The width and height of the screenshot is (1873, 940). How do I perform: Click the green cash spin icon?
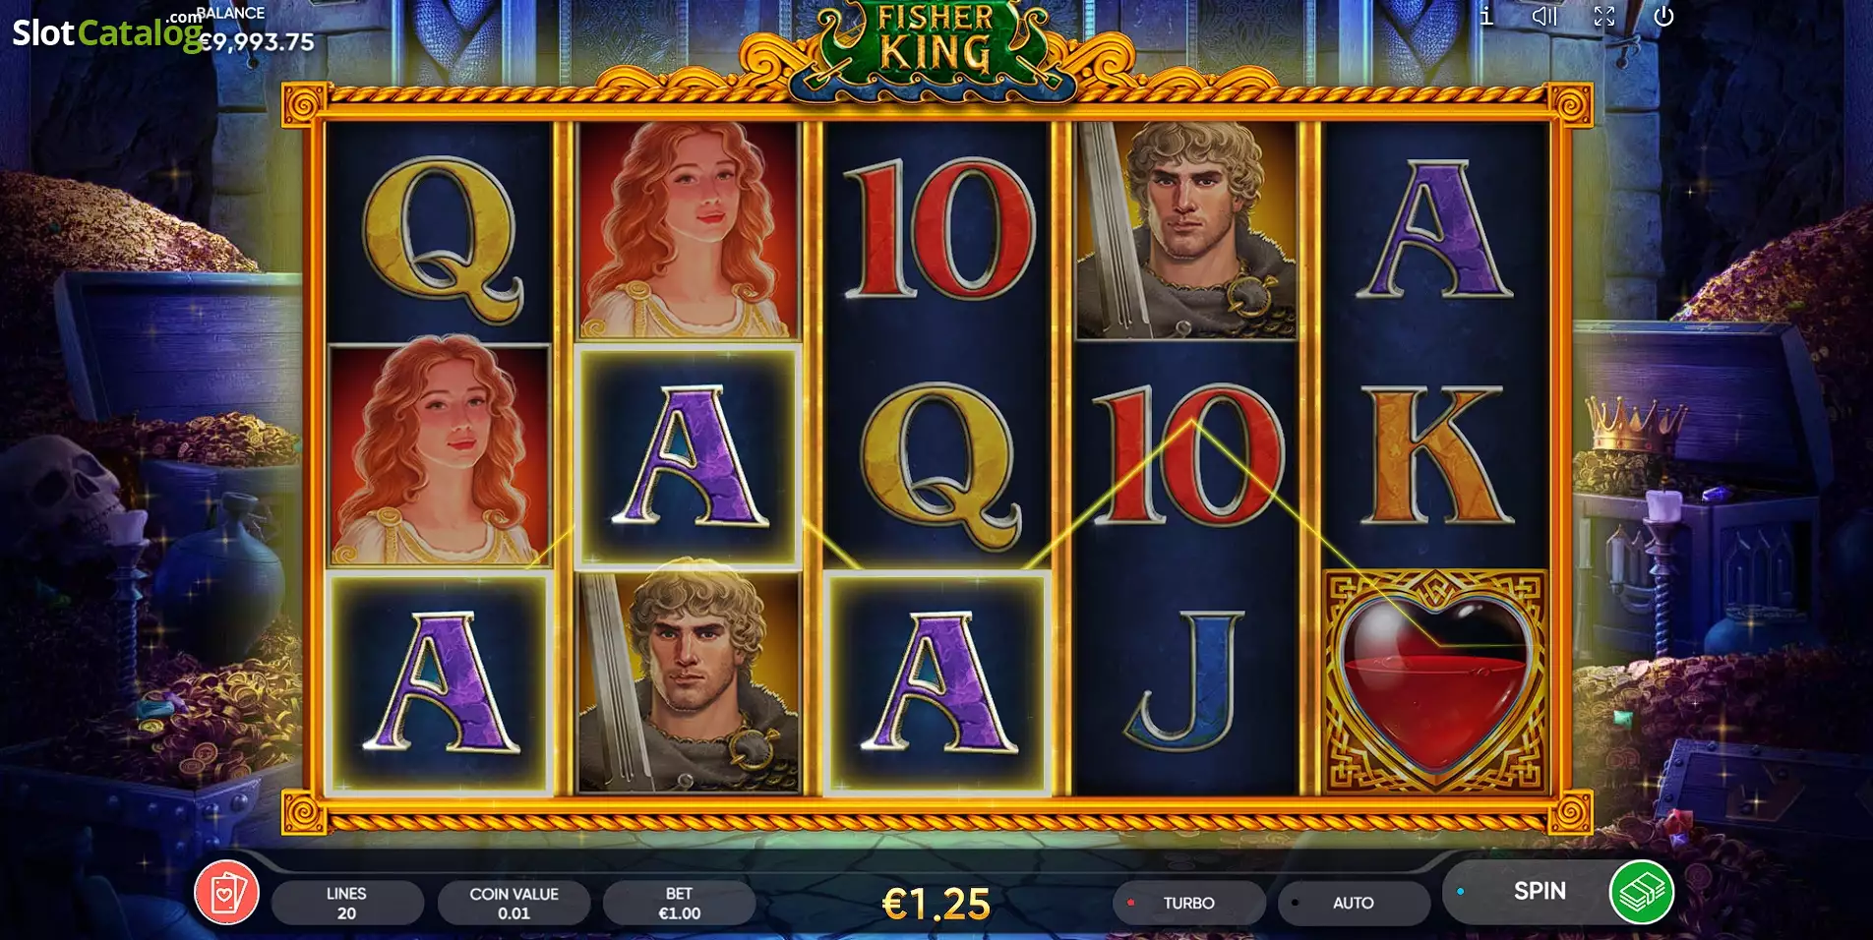(x=1641, y=892)
